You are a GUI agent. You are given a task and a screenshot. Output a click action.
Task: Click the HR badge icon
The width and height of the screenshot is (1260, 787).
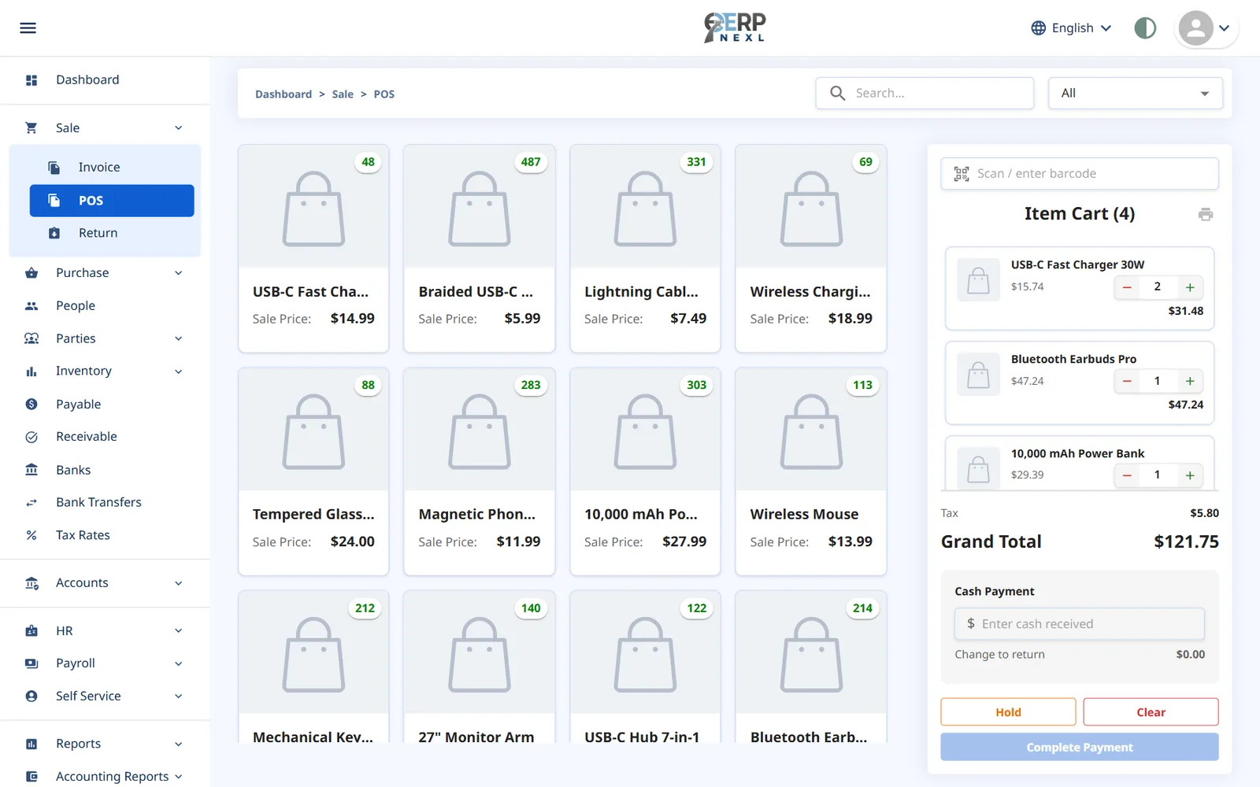[31, 631]
